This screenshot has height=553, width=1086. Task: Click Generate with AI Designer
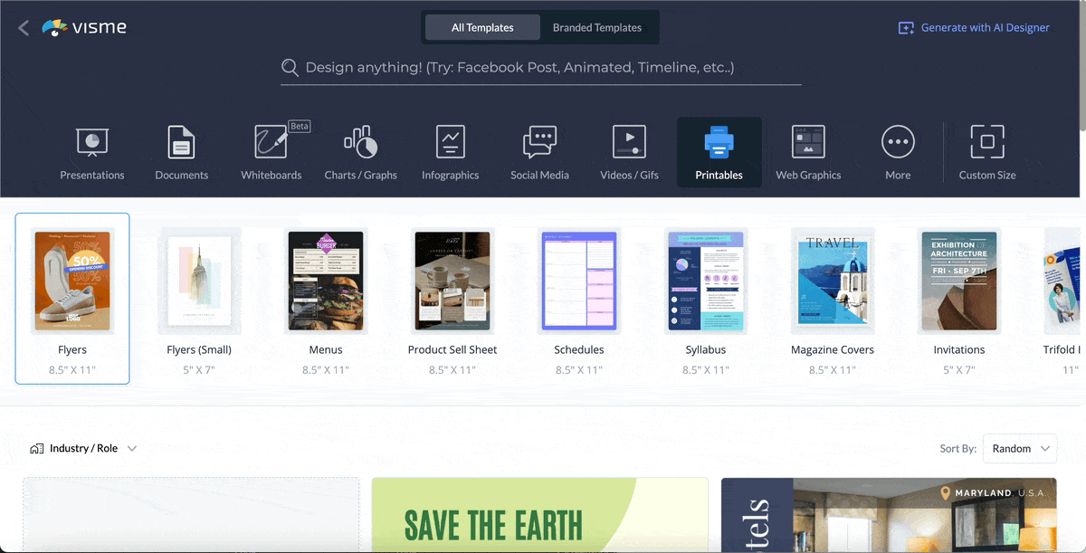[974, 28]
